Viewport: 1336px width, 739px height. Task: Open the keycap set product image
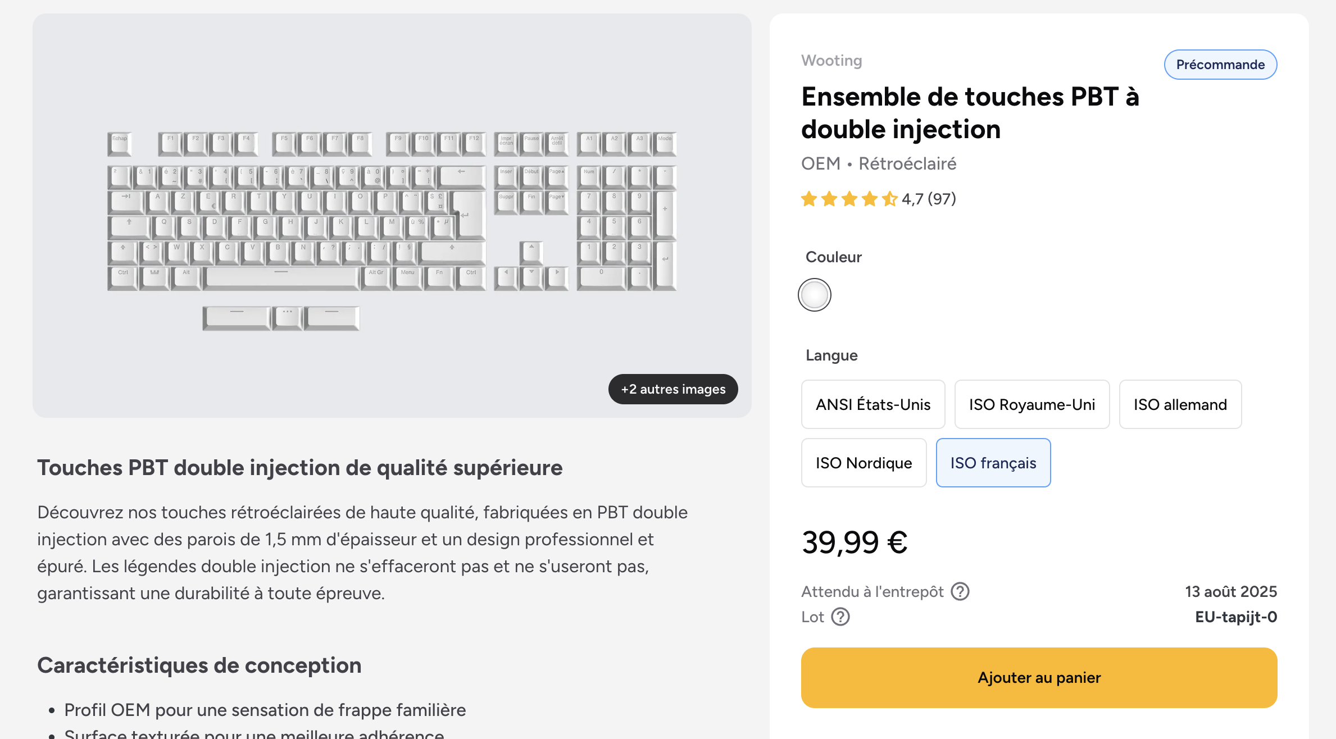click(x=392, y=216)
